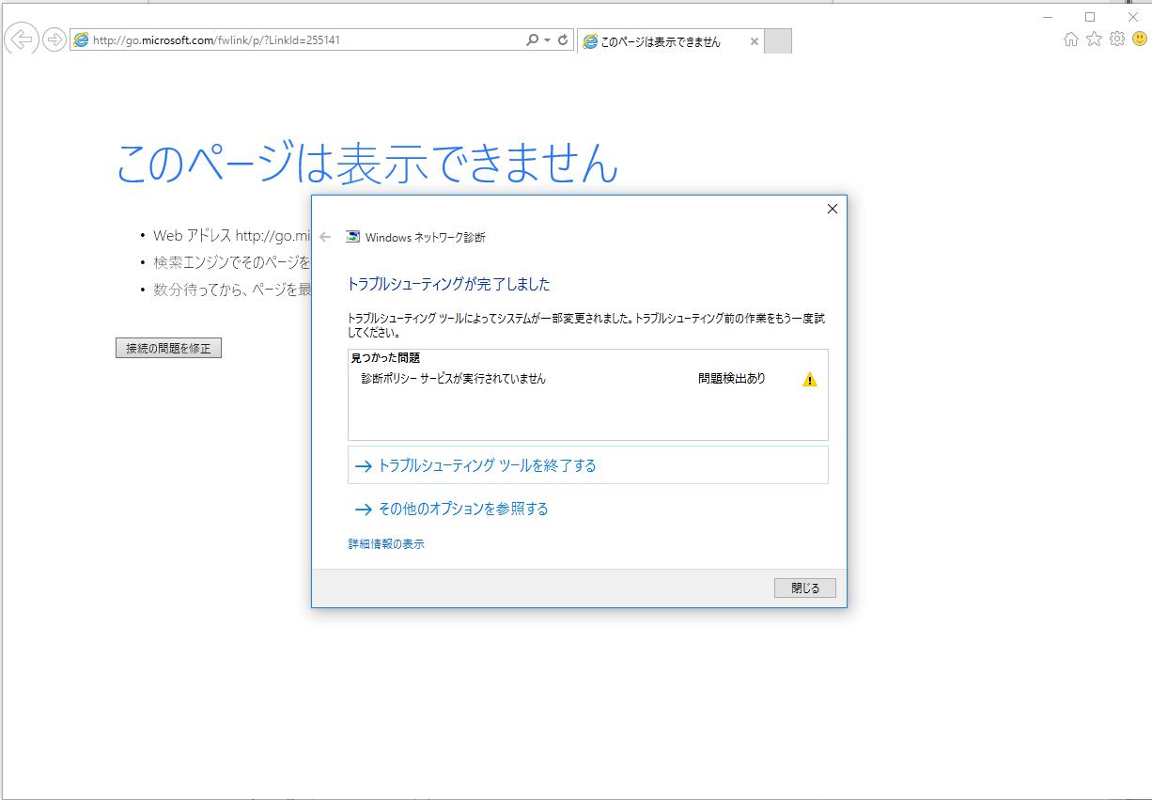
Task: Click the smiley feedback icon
Action: pos(1139,39)
